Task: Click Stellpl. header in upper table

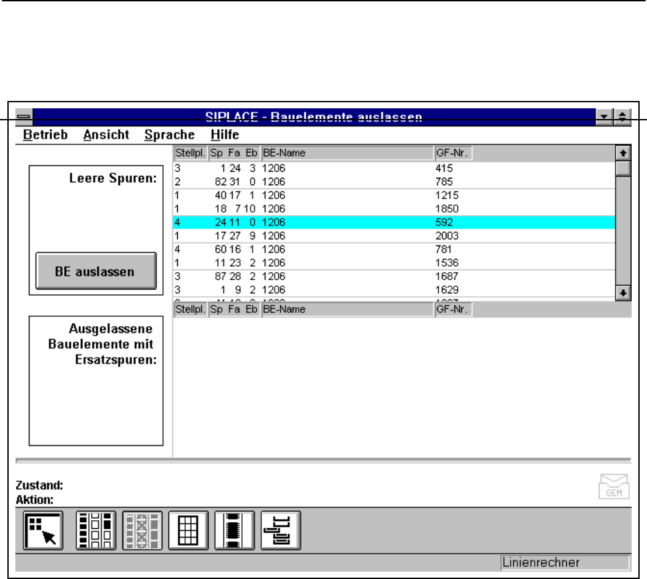Action: click(x=190, y=153)
